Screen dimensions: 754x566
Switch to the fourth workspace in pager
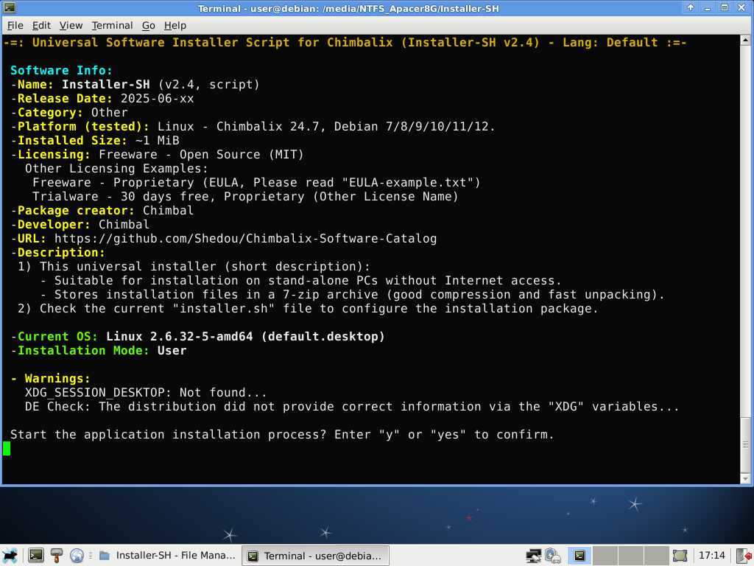point(656,556)
